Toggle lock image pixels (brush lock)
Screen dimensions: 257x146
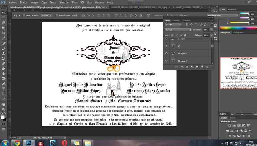coord(177,35)
